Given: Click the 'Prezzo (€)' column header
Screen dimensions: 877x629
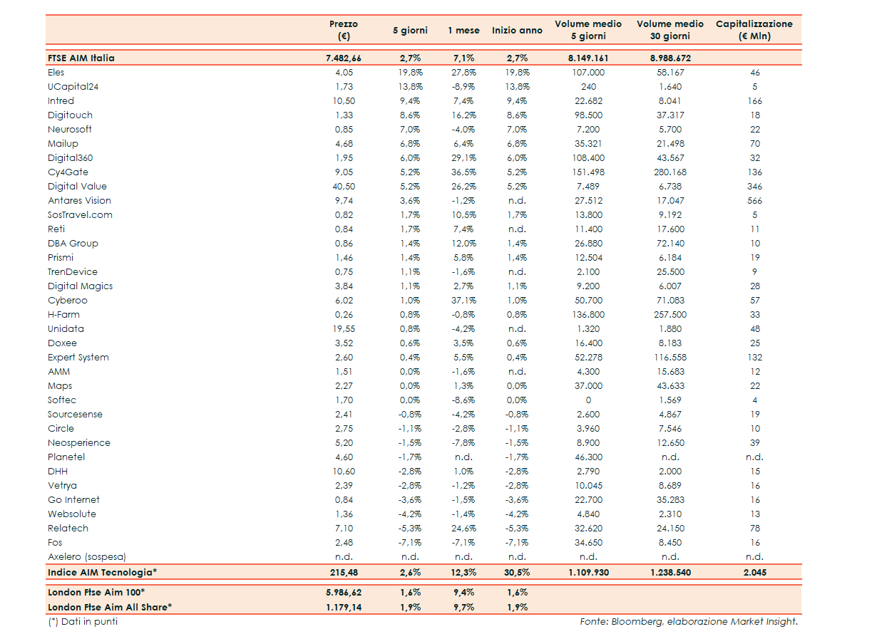Looking at the screenshot, I should click(x=344, y=30).
